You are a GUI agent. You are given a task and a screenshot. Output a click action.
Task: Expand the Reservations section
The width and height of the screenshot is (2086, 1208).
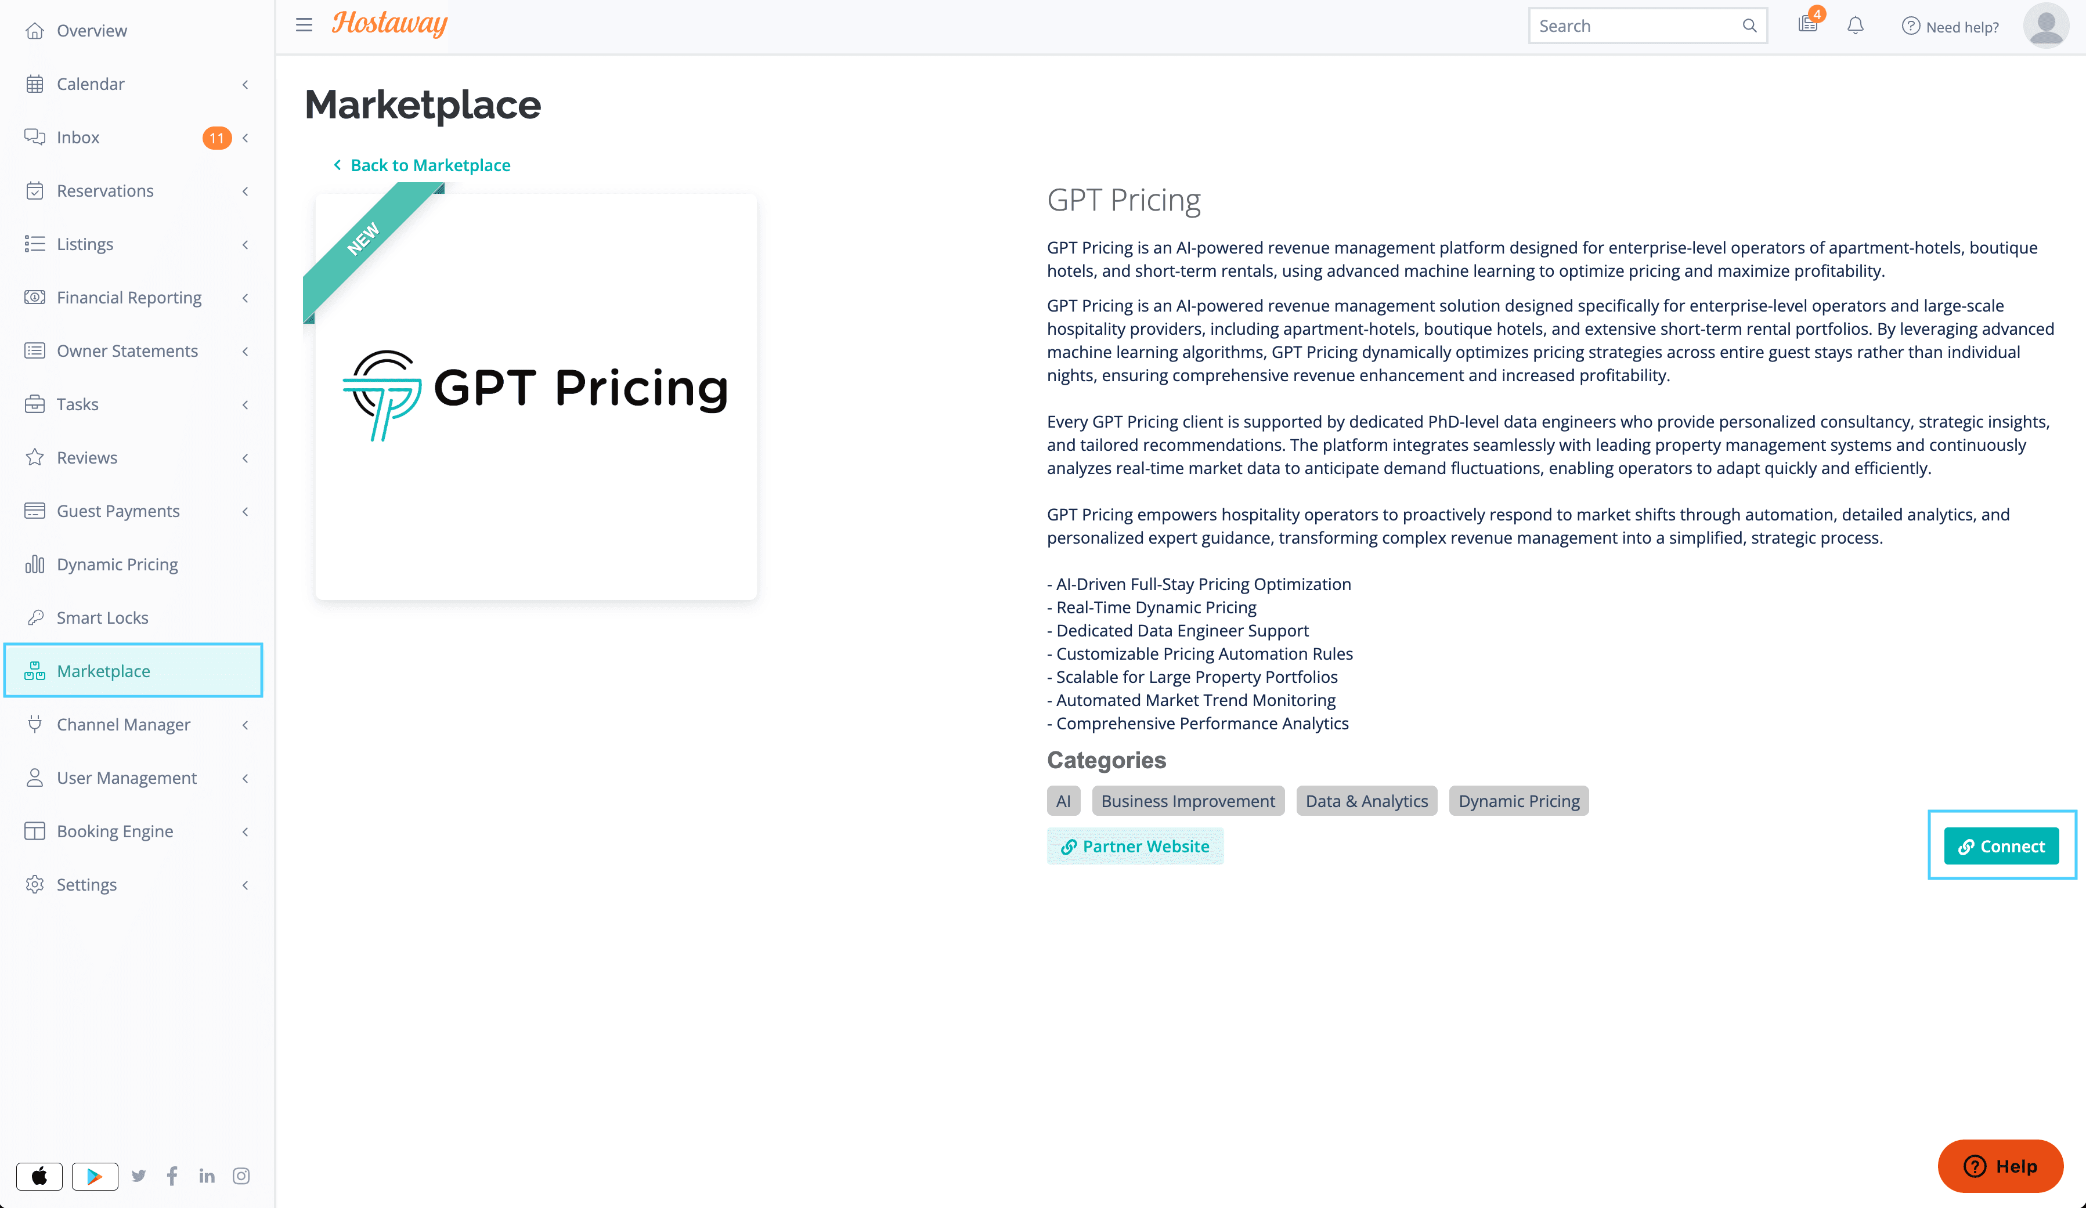(x=245, y=190)
